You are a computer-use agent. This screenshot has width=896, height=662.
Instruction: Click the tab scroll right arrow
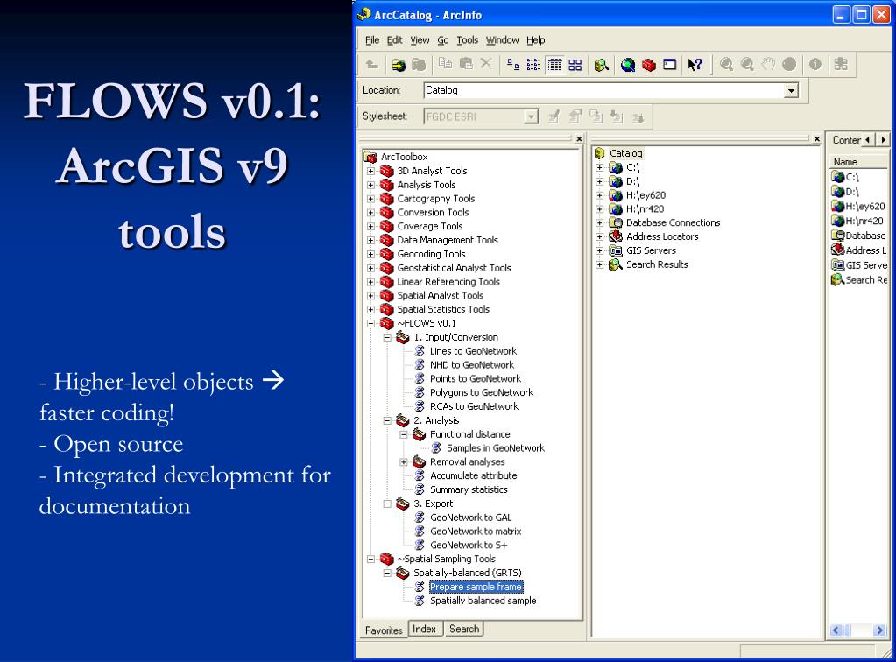[x=884, y=139]
